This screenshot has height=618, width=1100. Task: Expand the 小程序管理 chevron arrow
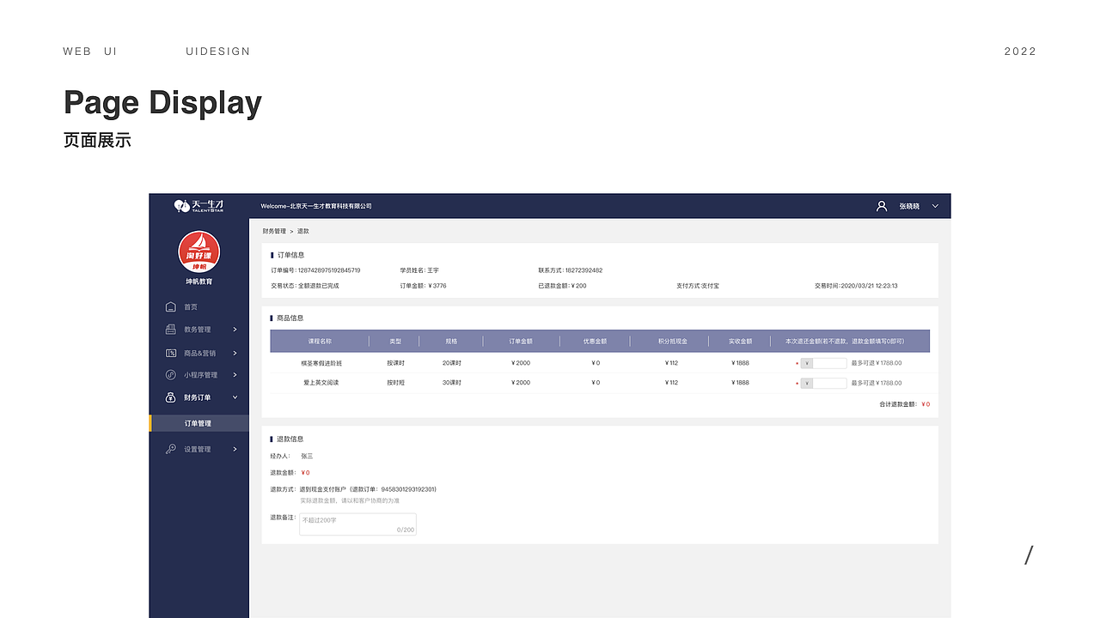(x=235, y=375)
